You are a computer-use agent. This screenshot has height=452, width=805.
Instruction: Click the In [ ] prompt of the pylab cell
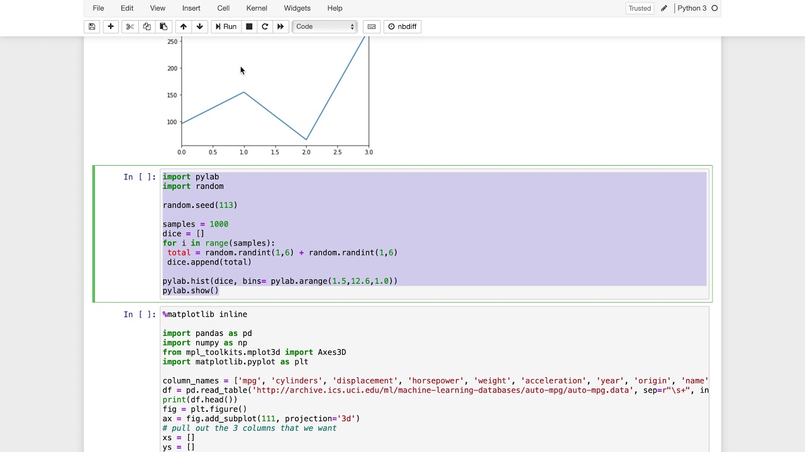(x=140, y=177)
